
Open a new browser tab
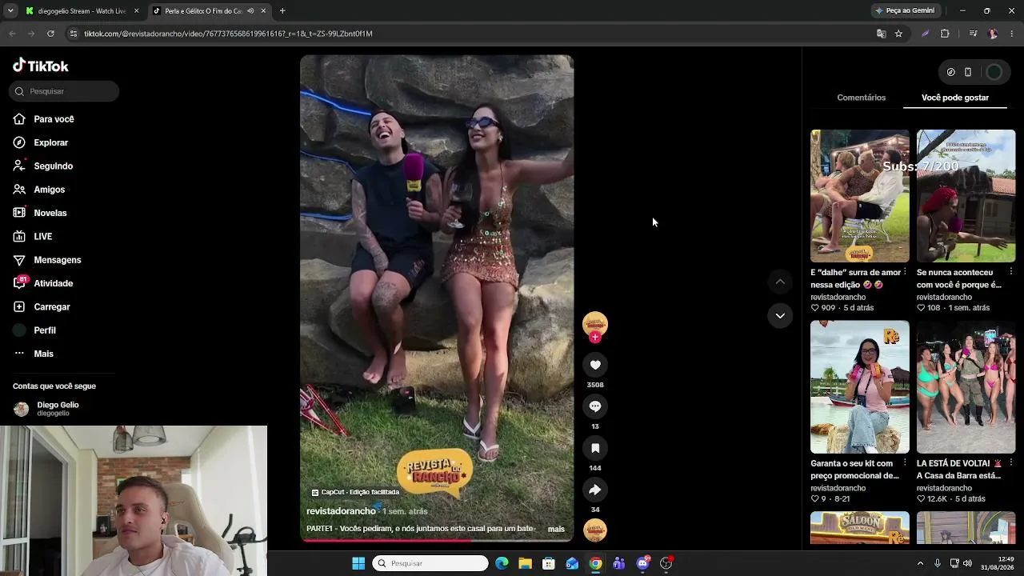[282, 11]
